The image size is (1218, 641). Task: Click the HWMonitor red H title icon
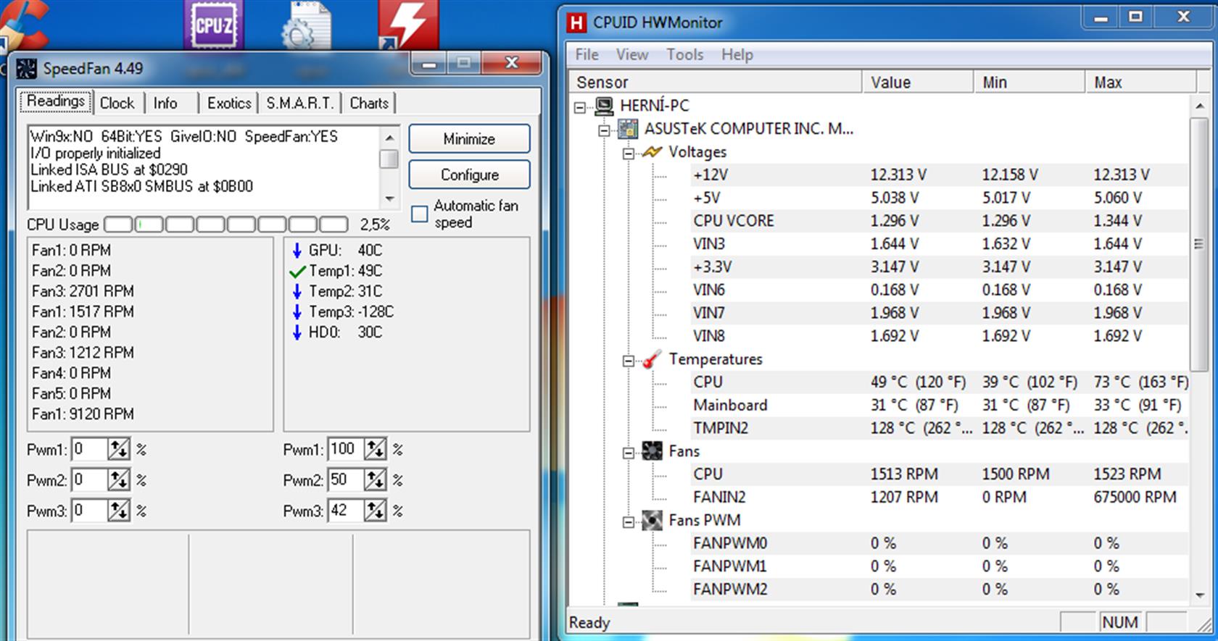(x=576, y=22)
